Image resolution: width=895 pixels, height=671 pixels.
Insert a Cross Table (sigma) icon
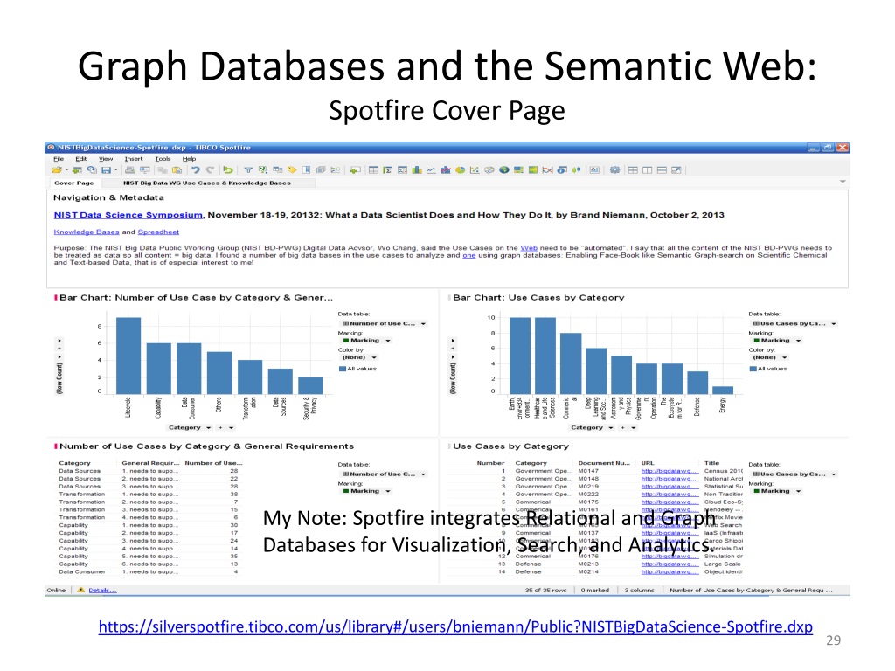[x=387, y=170]
